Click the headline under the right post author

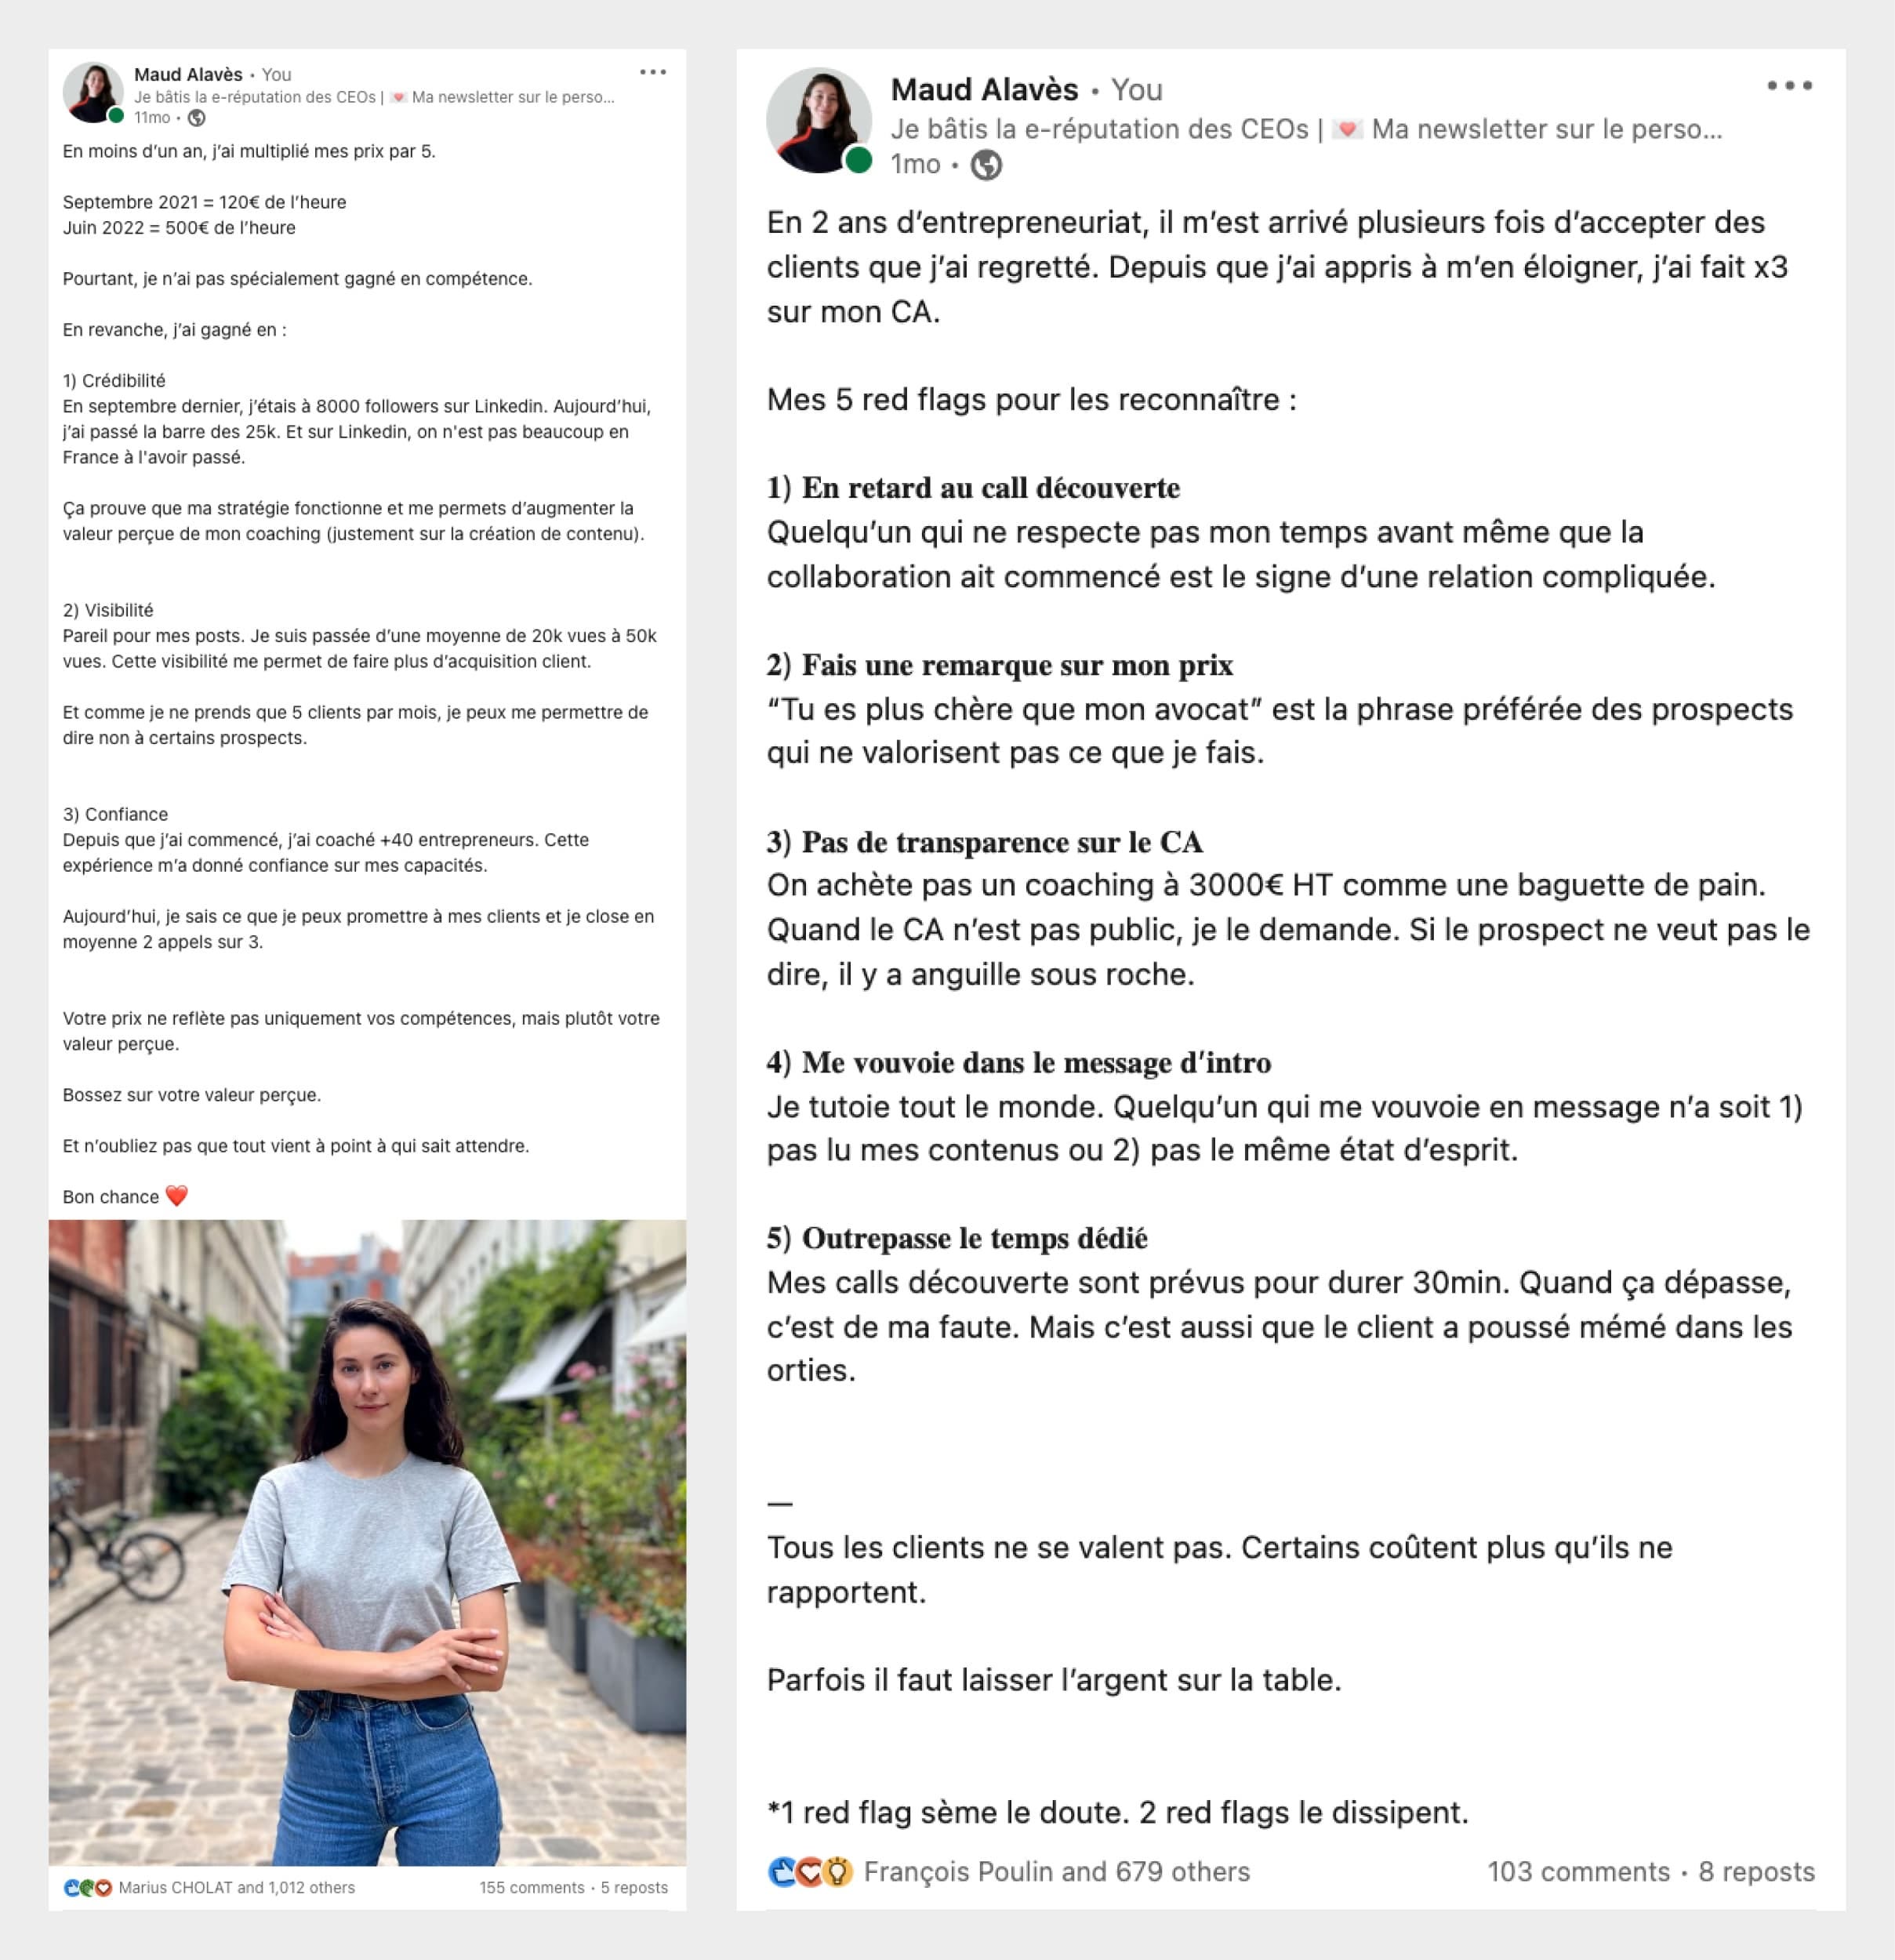pos(1306,129)
